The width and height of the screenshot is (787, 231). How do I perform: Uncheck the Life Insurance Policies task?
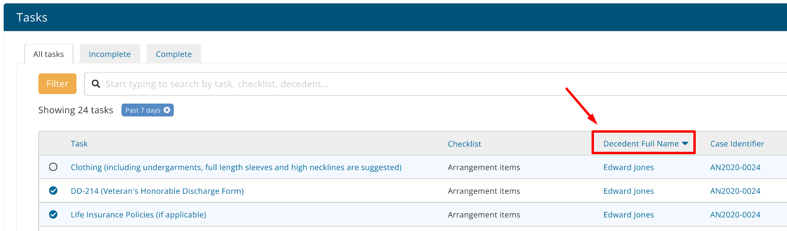[x=53, y=215]
